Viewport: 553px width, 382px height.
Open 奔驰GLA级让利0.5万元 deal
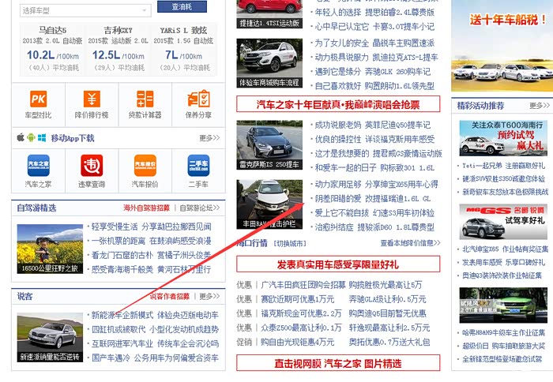click(388, 299)
